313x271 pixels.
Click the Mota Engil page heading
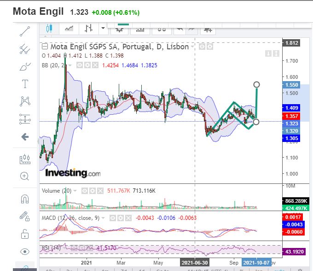[38, 12]
